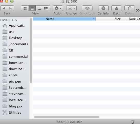Open the JonesLan... folder in sidebar
Image resolution: width=140 pixels, height=124 pixels.
point(15,63)
